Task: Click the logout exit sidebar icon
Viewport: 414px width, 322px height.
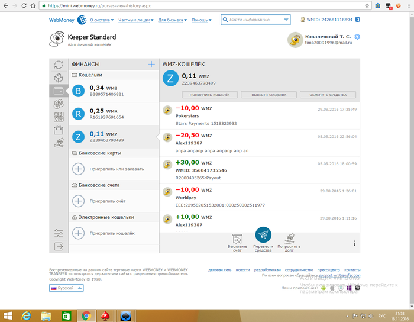Action: point(59,246)
